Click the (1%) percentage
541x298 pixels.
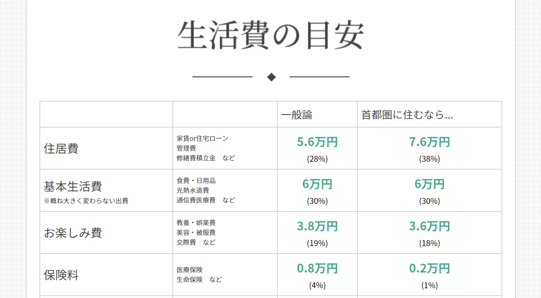[430, 285]
